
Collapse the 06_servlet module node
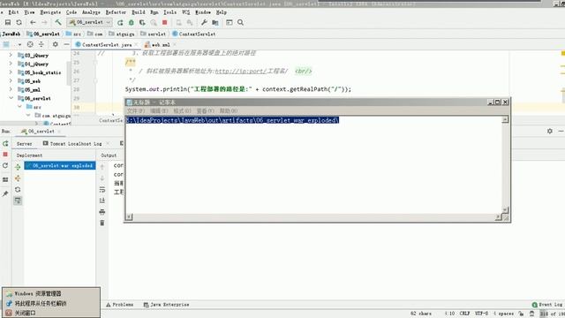[11, 98]
